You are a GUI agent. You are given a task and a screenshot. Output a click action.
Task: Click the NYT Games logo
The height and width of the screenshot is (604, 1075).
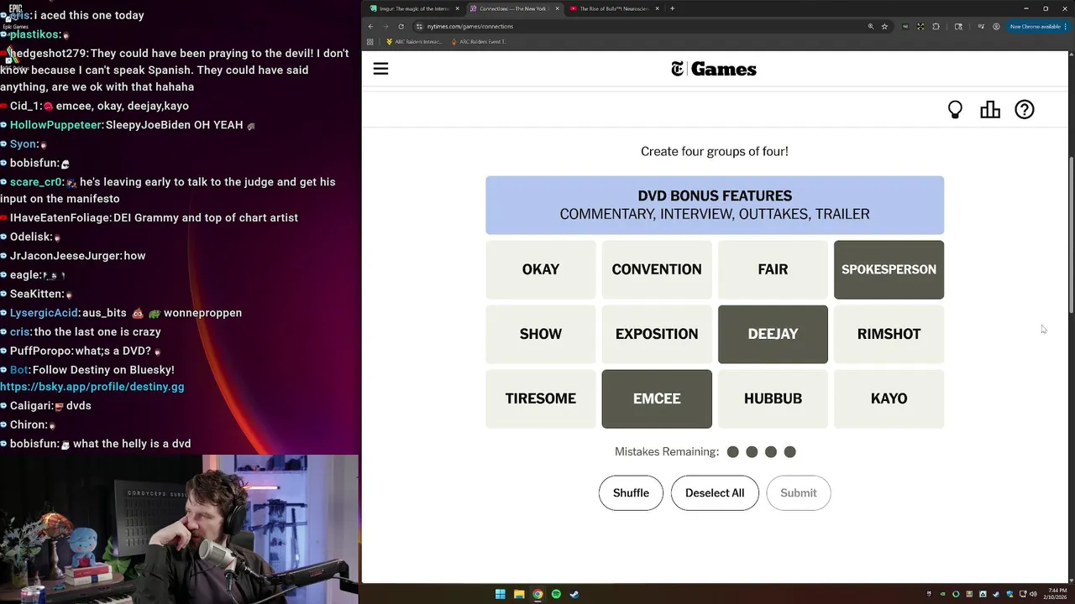(x=714, y=69)
